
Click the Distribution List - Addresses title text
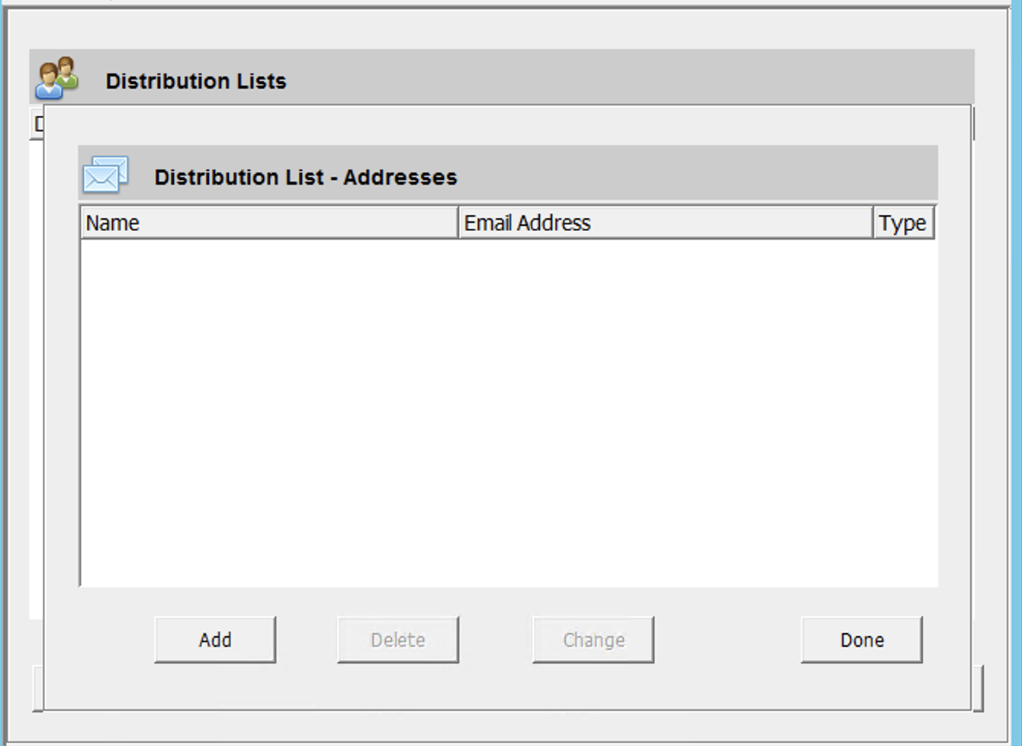click(305, 177)
